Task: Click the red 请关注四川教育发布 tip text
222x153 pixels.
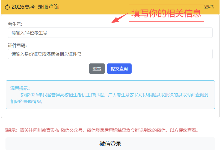Action: coord(102,130)
